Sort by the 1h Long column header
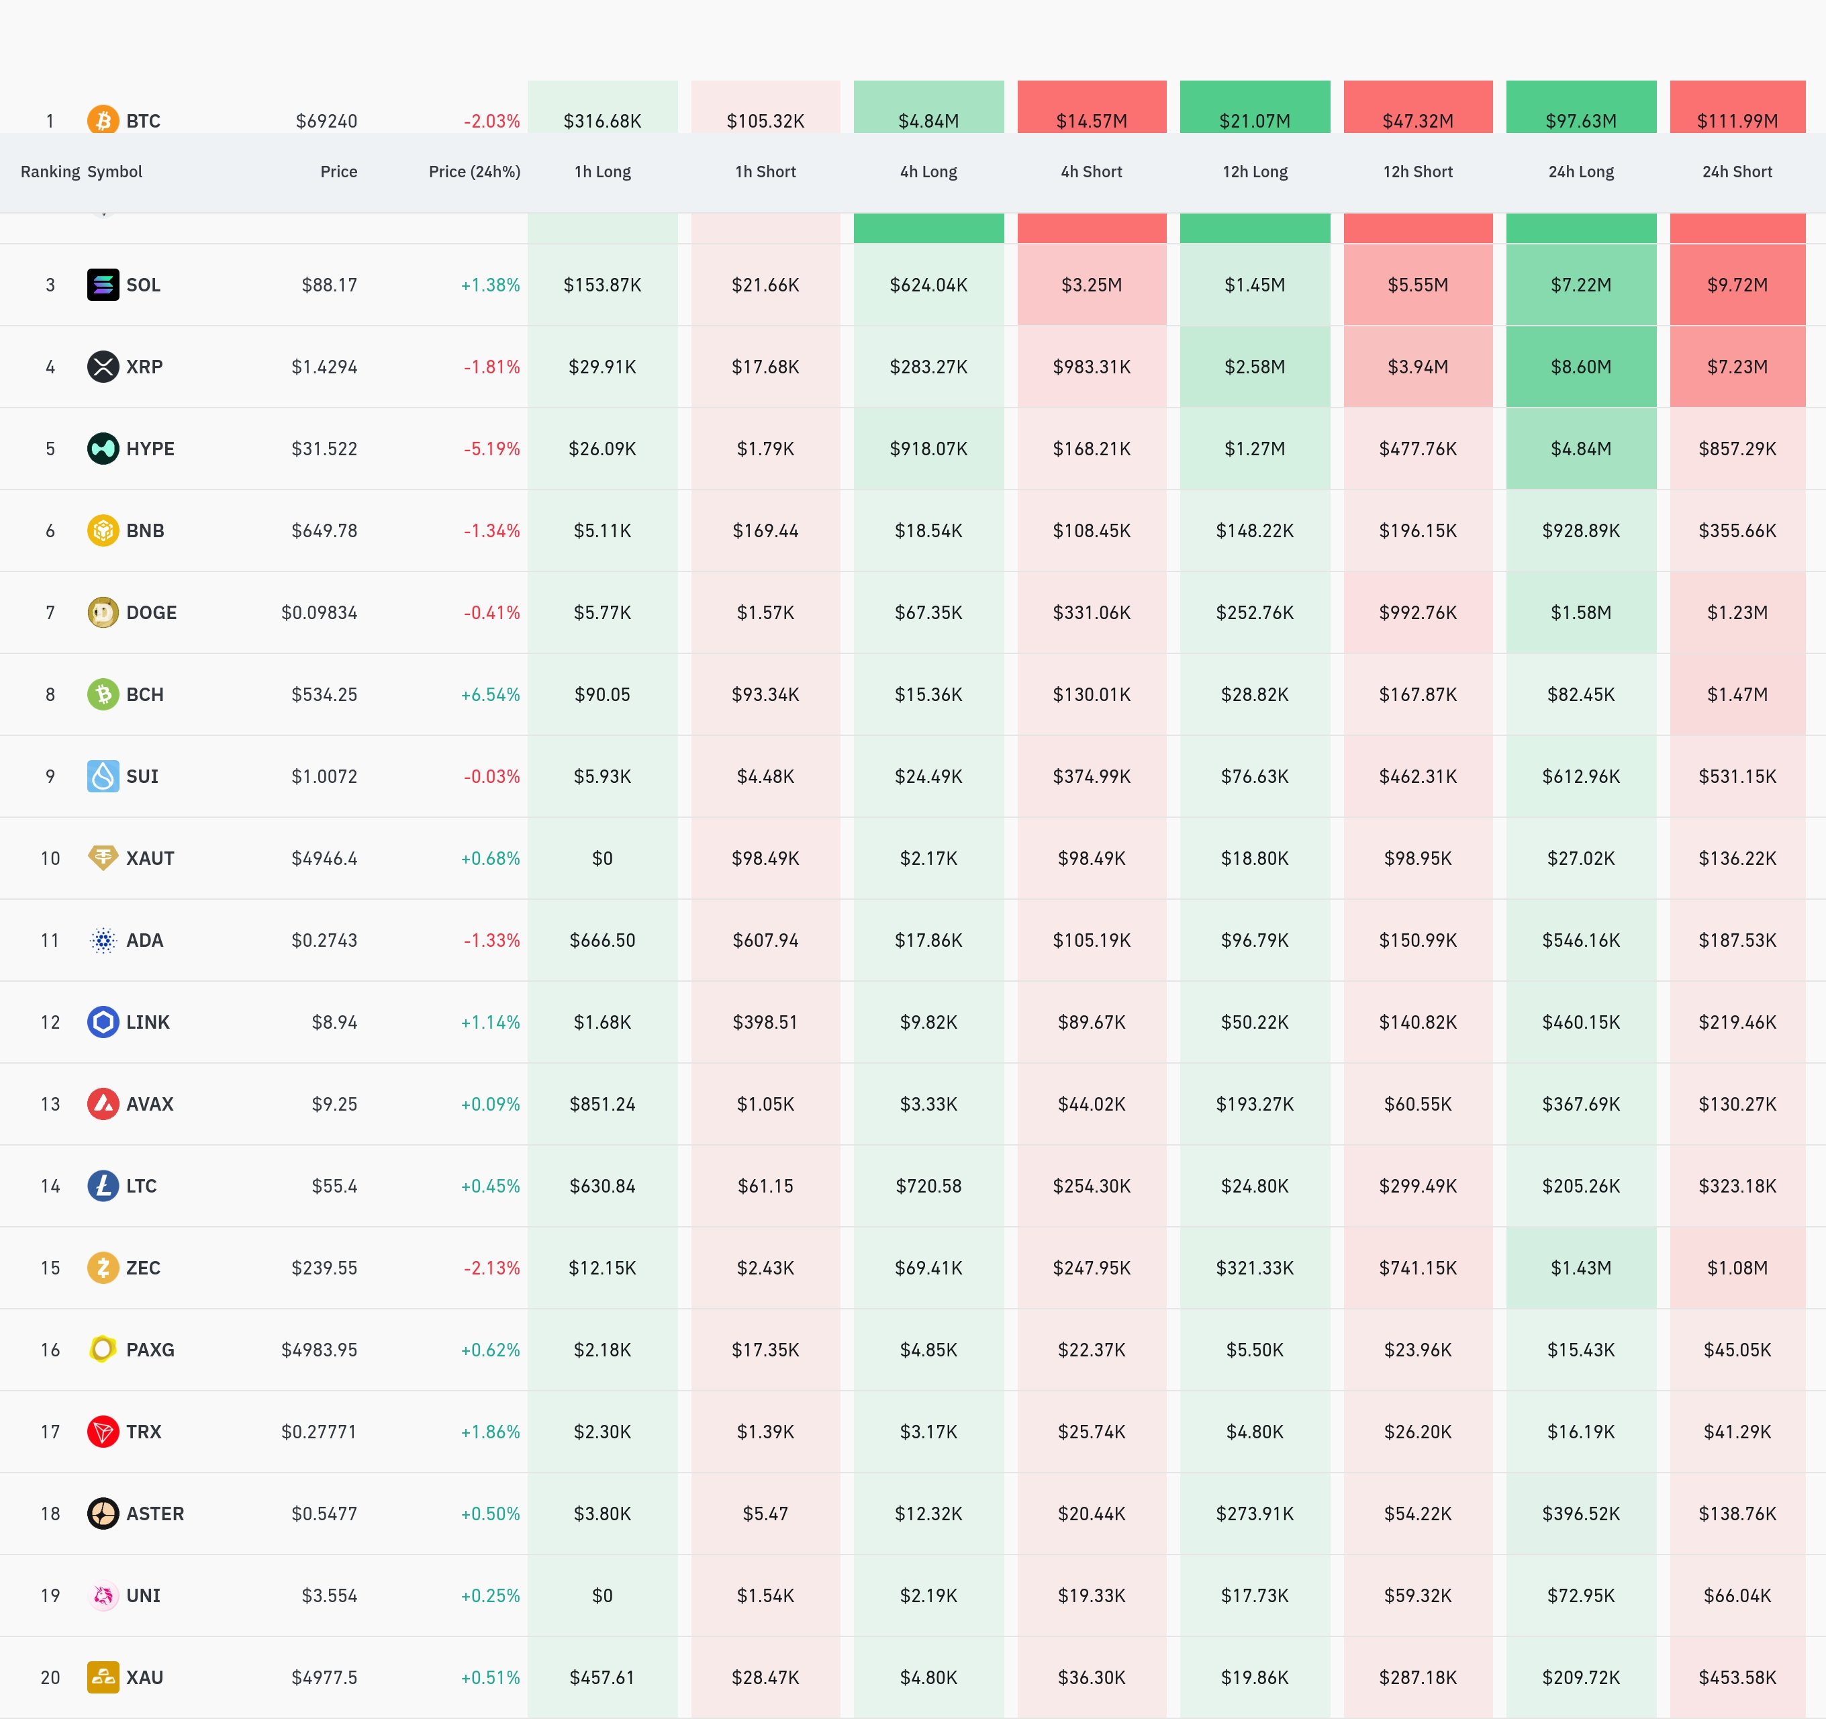1826x1719 pixels. [x=603, y=172]
